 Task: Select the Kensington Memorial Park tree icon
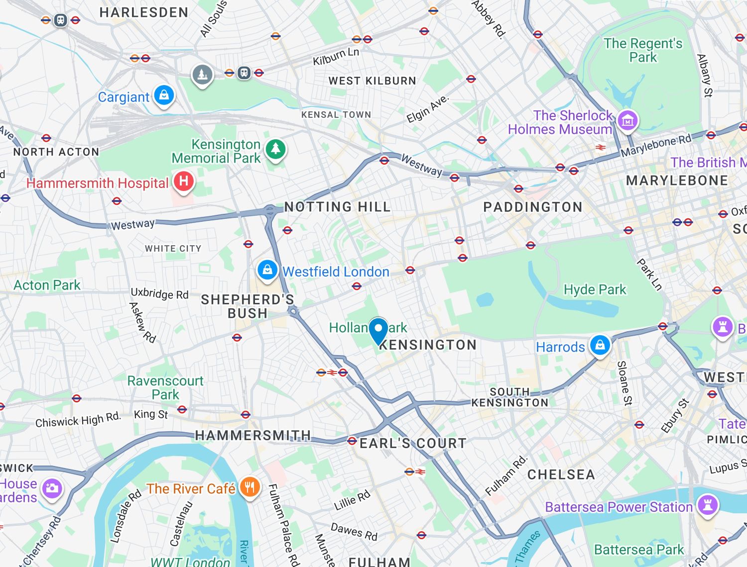click(x=275, y=150)
